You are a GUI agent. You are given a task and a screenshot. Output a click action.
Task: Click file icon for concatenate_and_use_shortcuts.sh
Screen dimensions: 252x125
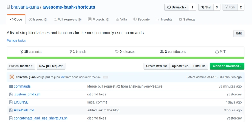[x=11, y=118]
